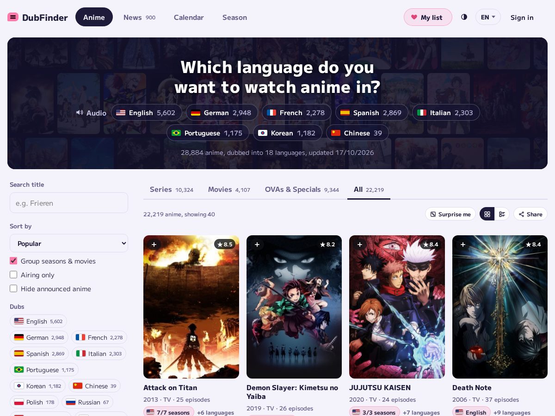Toggle German dub filter in sidebar
Image resolution: width=555 pixels, height=416 pixels.
(39, 337)
